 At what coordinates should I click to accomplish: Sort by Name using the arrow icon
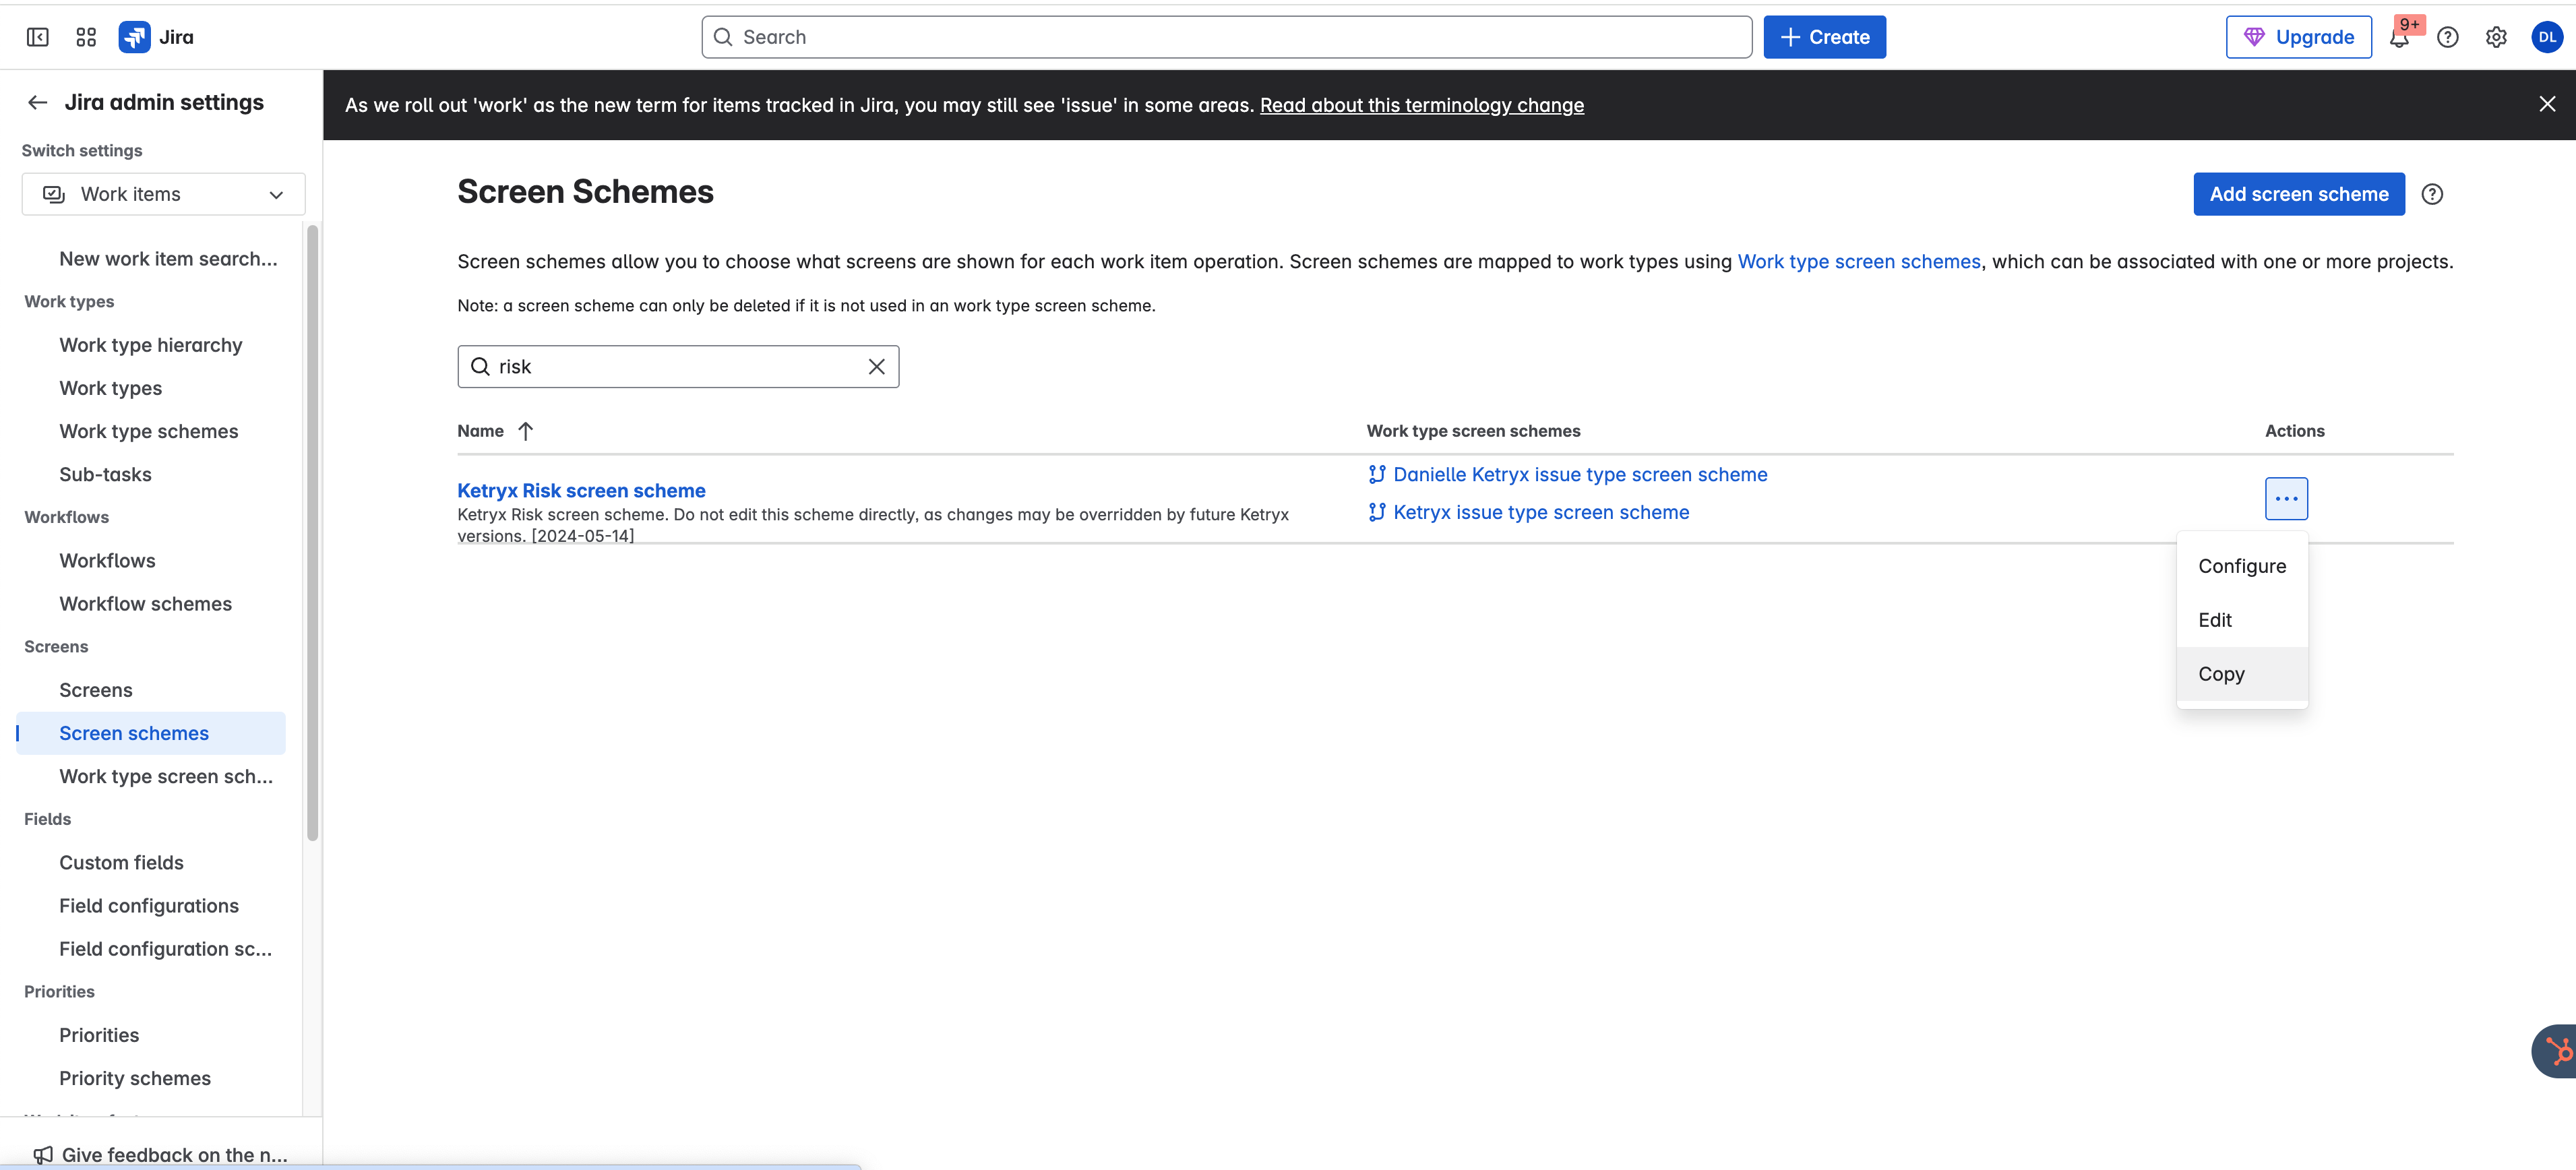click(x=526, y=431)
